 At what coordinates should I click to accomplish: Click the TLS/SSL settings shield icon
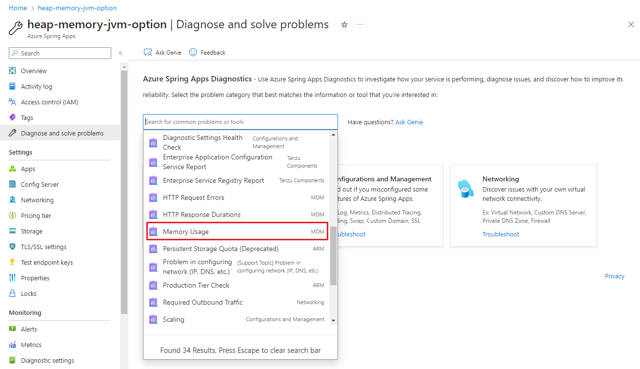tap(13, 247)
